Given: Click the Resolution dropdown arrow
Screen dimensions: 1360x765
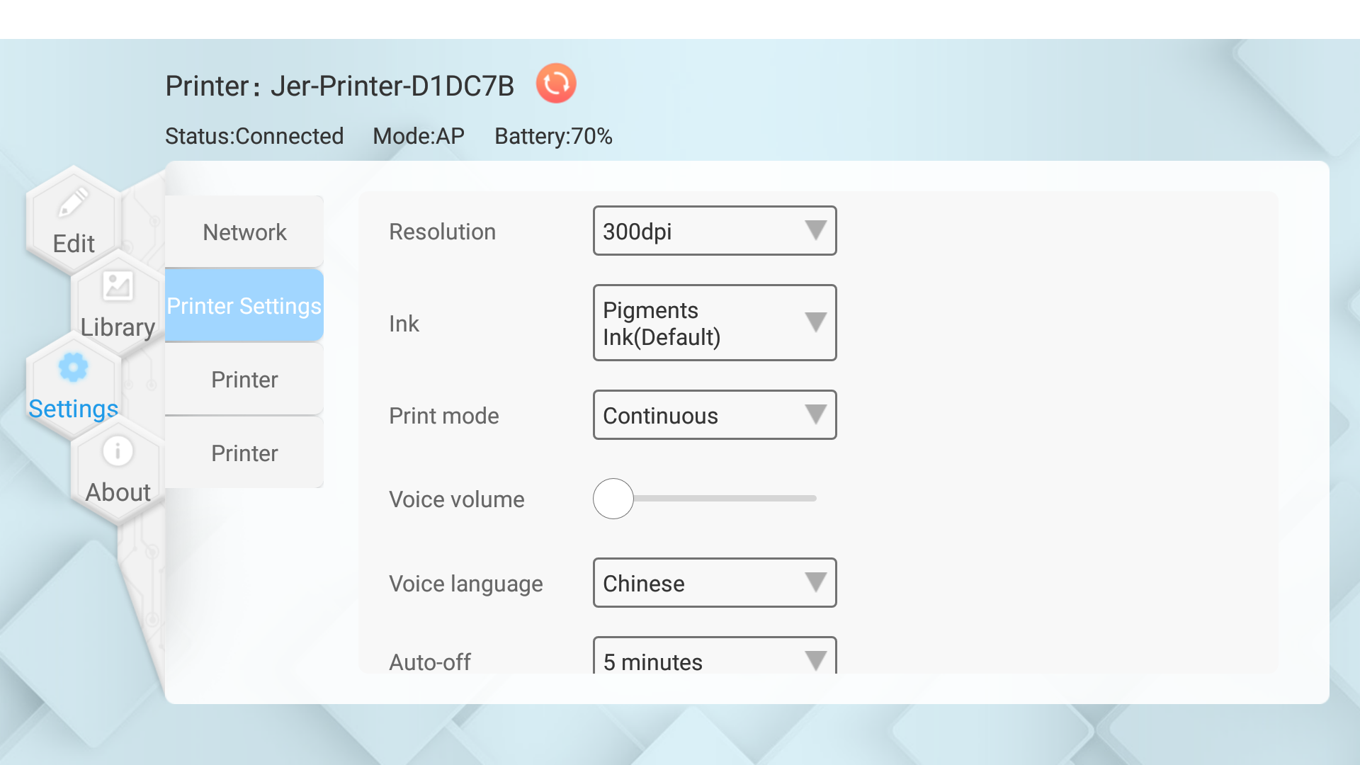Looking at the screenshot, I should [815, 230].
